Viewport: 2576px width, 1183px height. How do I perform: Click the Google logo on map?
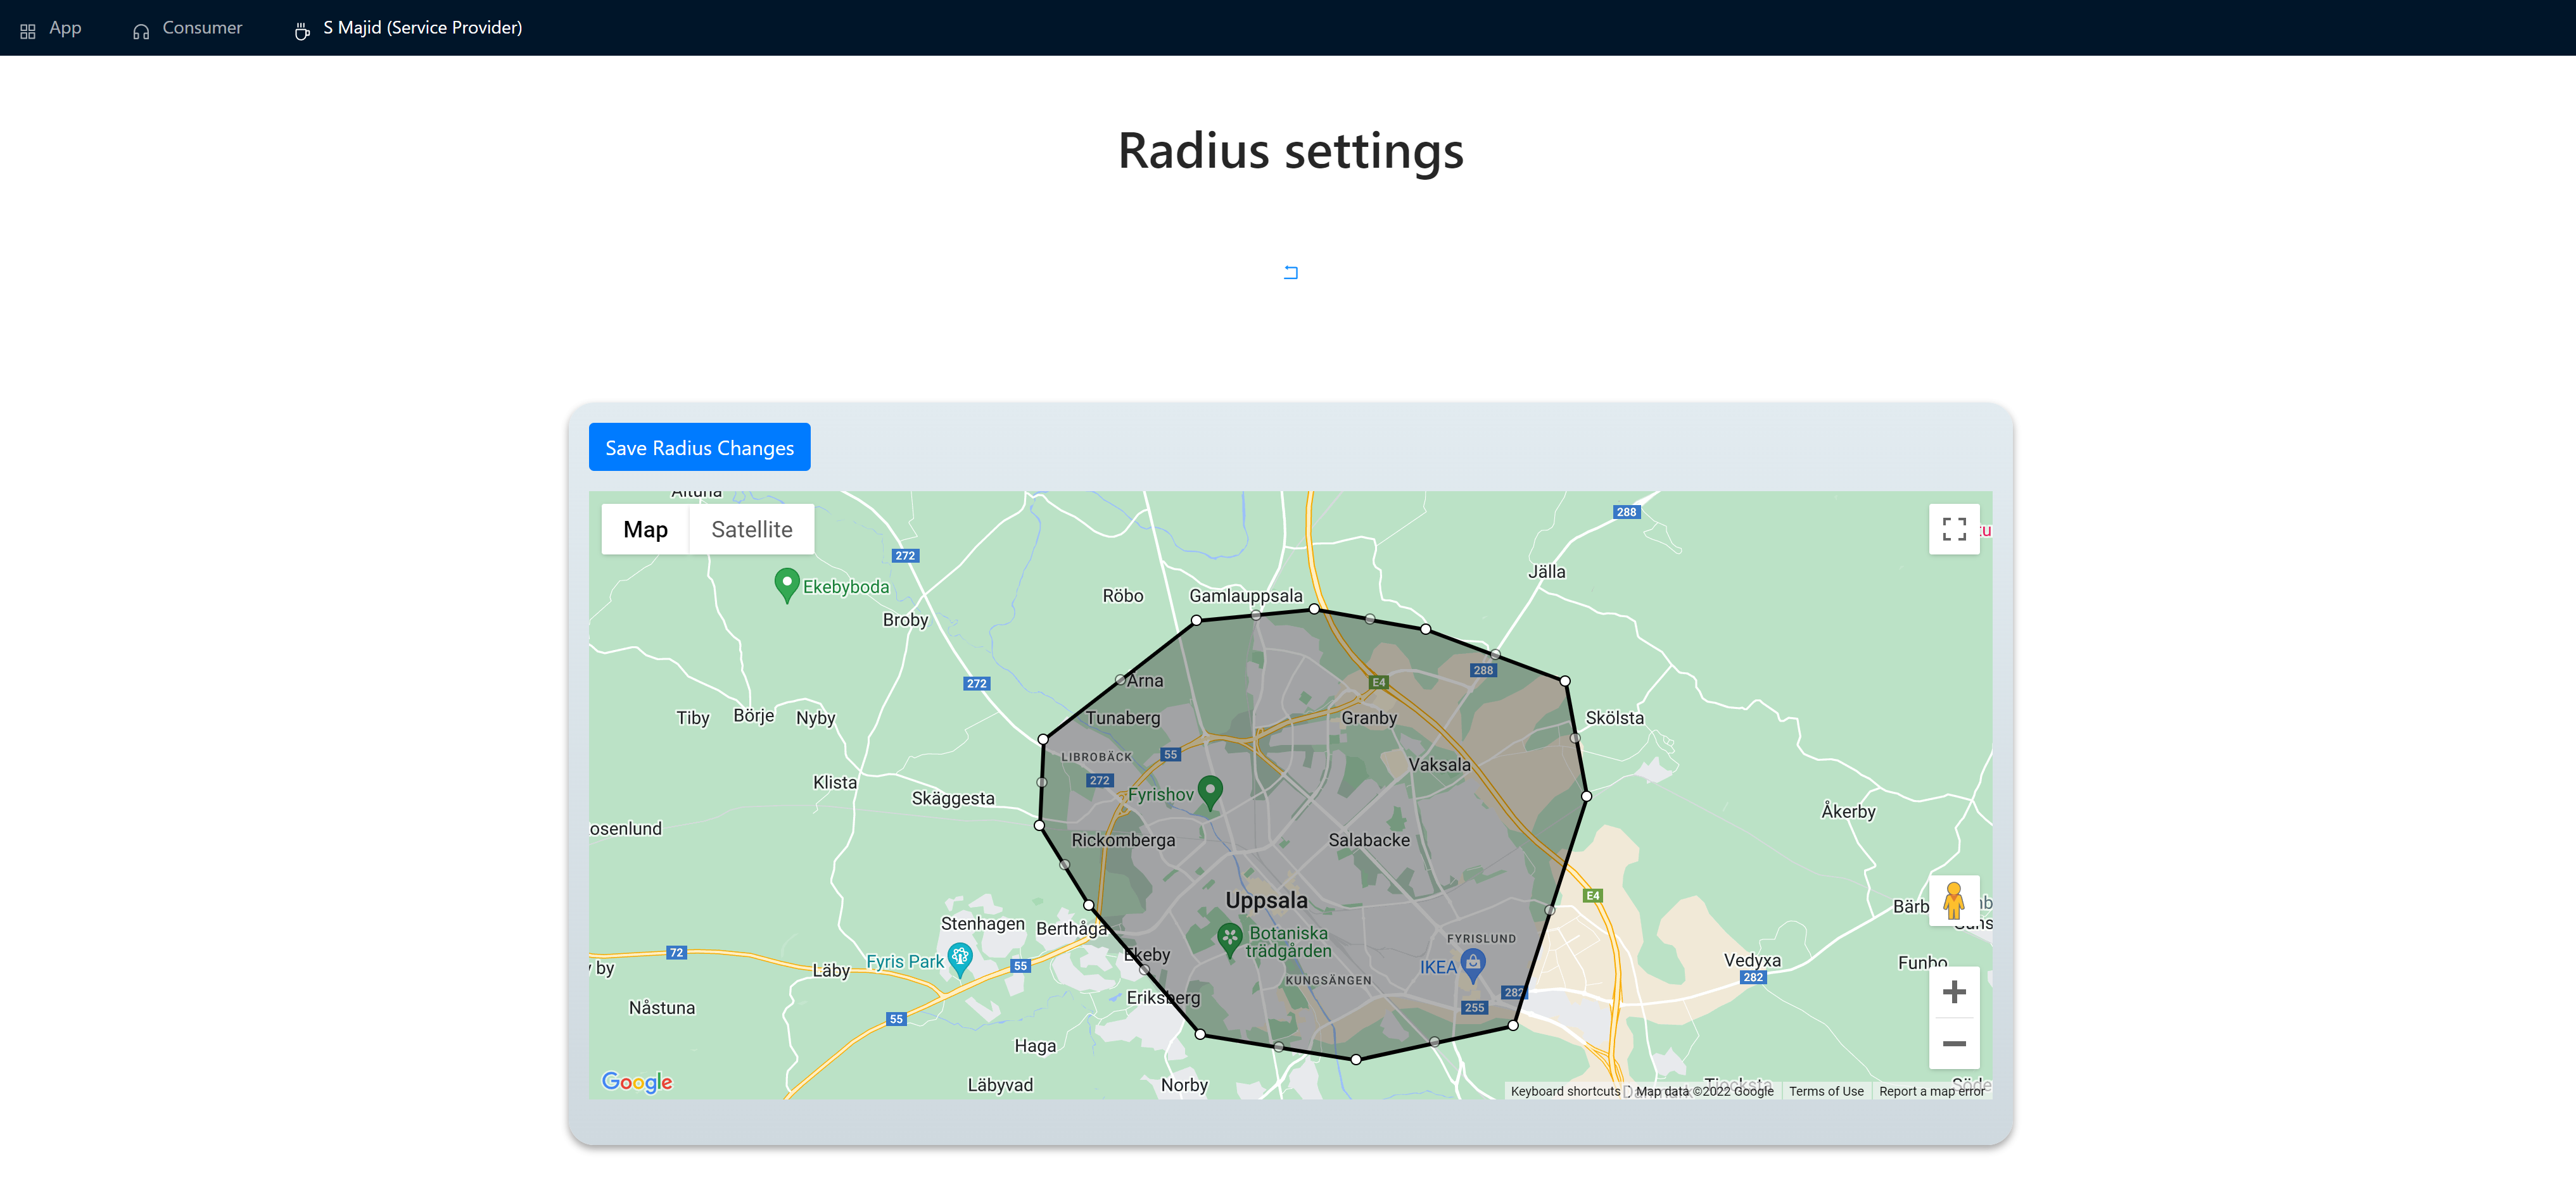pyautogui.click(x=637, y=1082)
